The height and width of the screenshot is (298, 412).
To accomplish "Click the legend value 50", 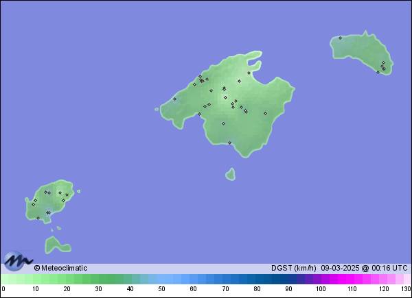I will pyautogui.click(x=161, y=289).
